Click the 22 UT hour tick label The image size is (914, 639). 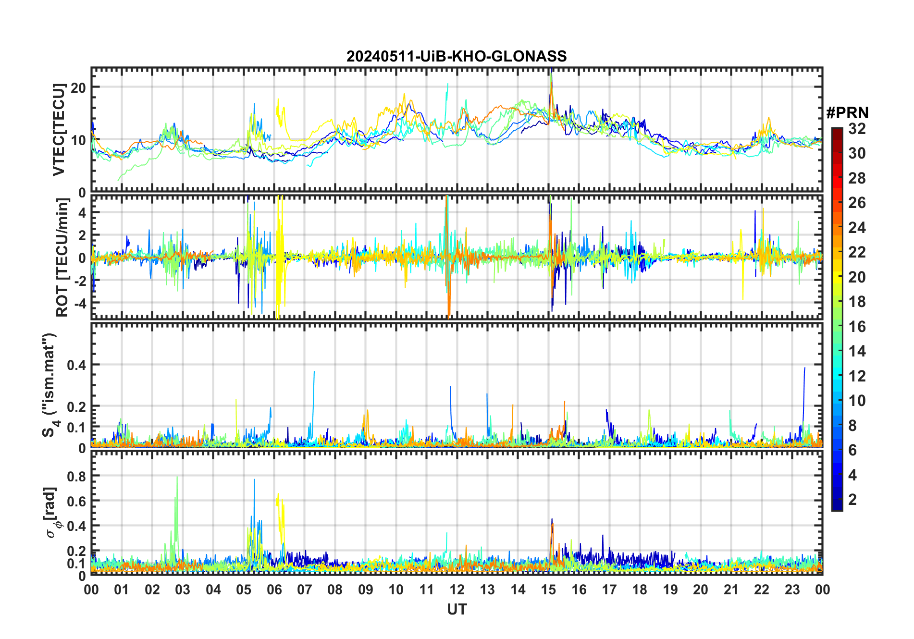point(762,590)
